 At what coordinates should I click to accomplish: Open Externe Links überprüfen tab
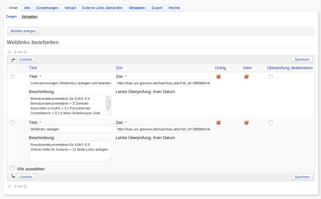pos(102,8)
